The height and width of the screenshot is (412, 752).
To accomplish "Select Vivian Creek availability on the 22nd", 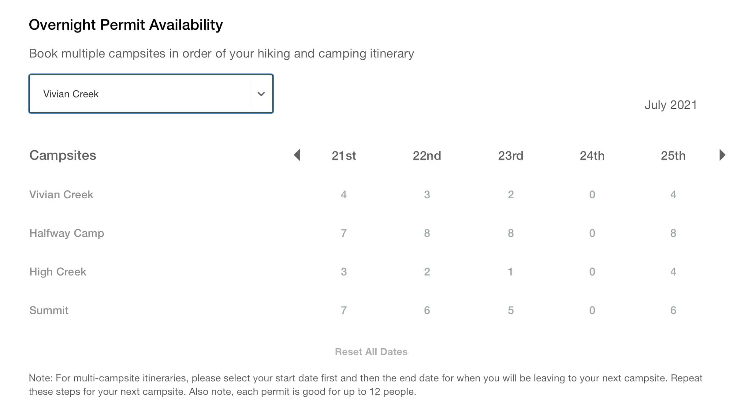I will 427,195.
